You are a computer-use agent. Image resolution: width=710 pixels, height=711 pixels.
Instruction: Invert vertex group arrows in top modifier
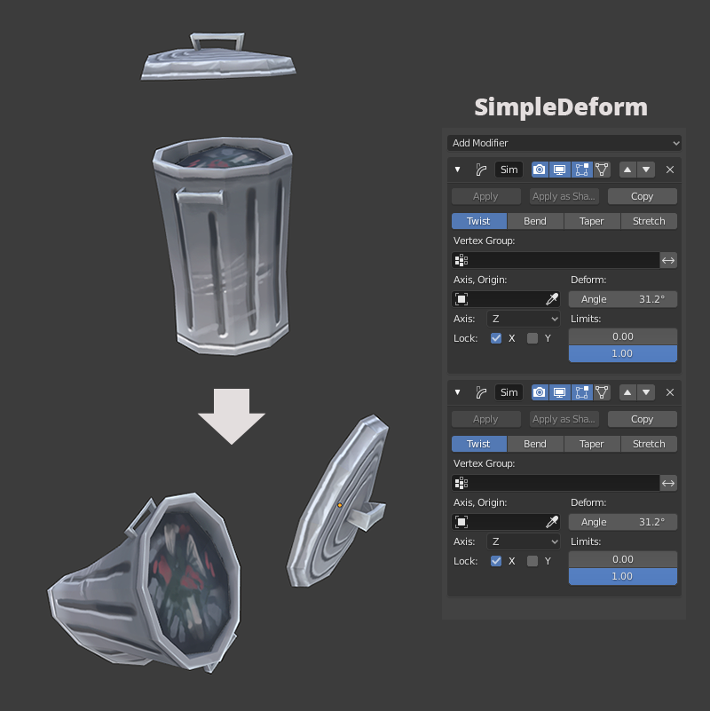[668, 260]
